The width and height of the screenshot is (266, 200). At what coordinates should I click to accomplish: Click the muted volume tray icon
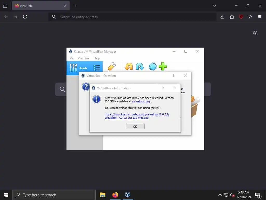[x=232, y=195]
